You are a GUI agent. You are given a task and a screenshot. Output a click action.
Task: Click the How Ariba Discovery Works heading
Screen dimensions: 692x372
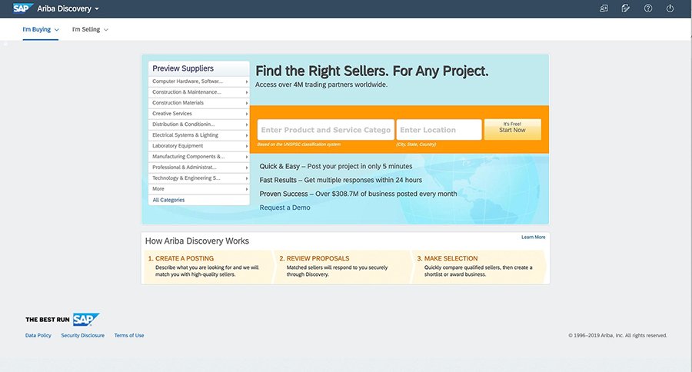197,241
